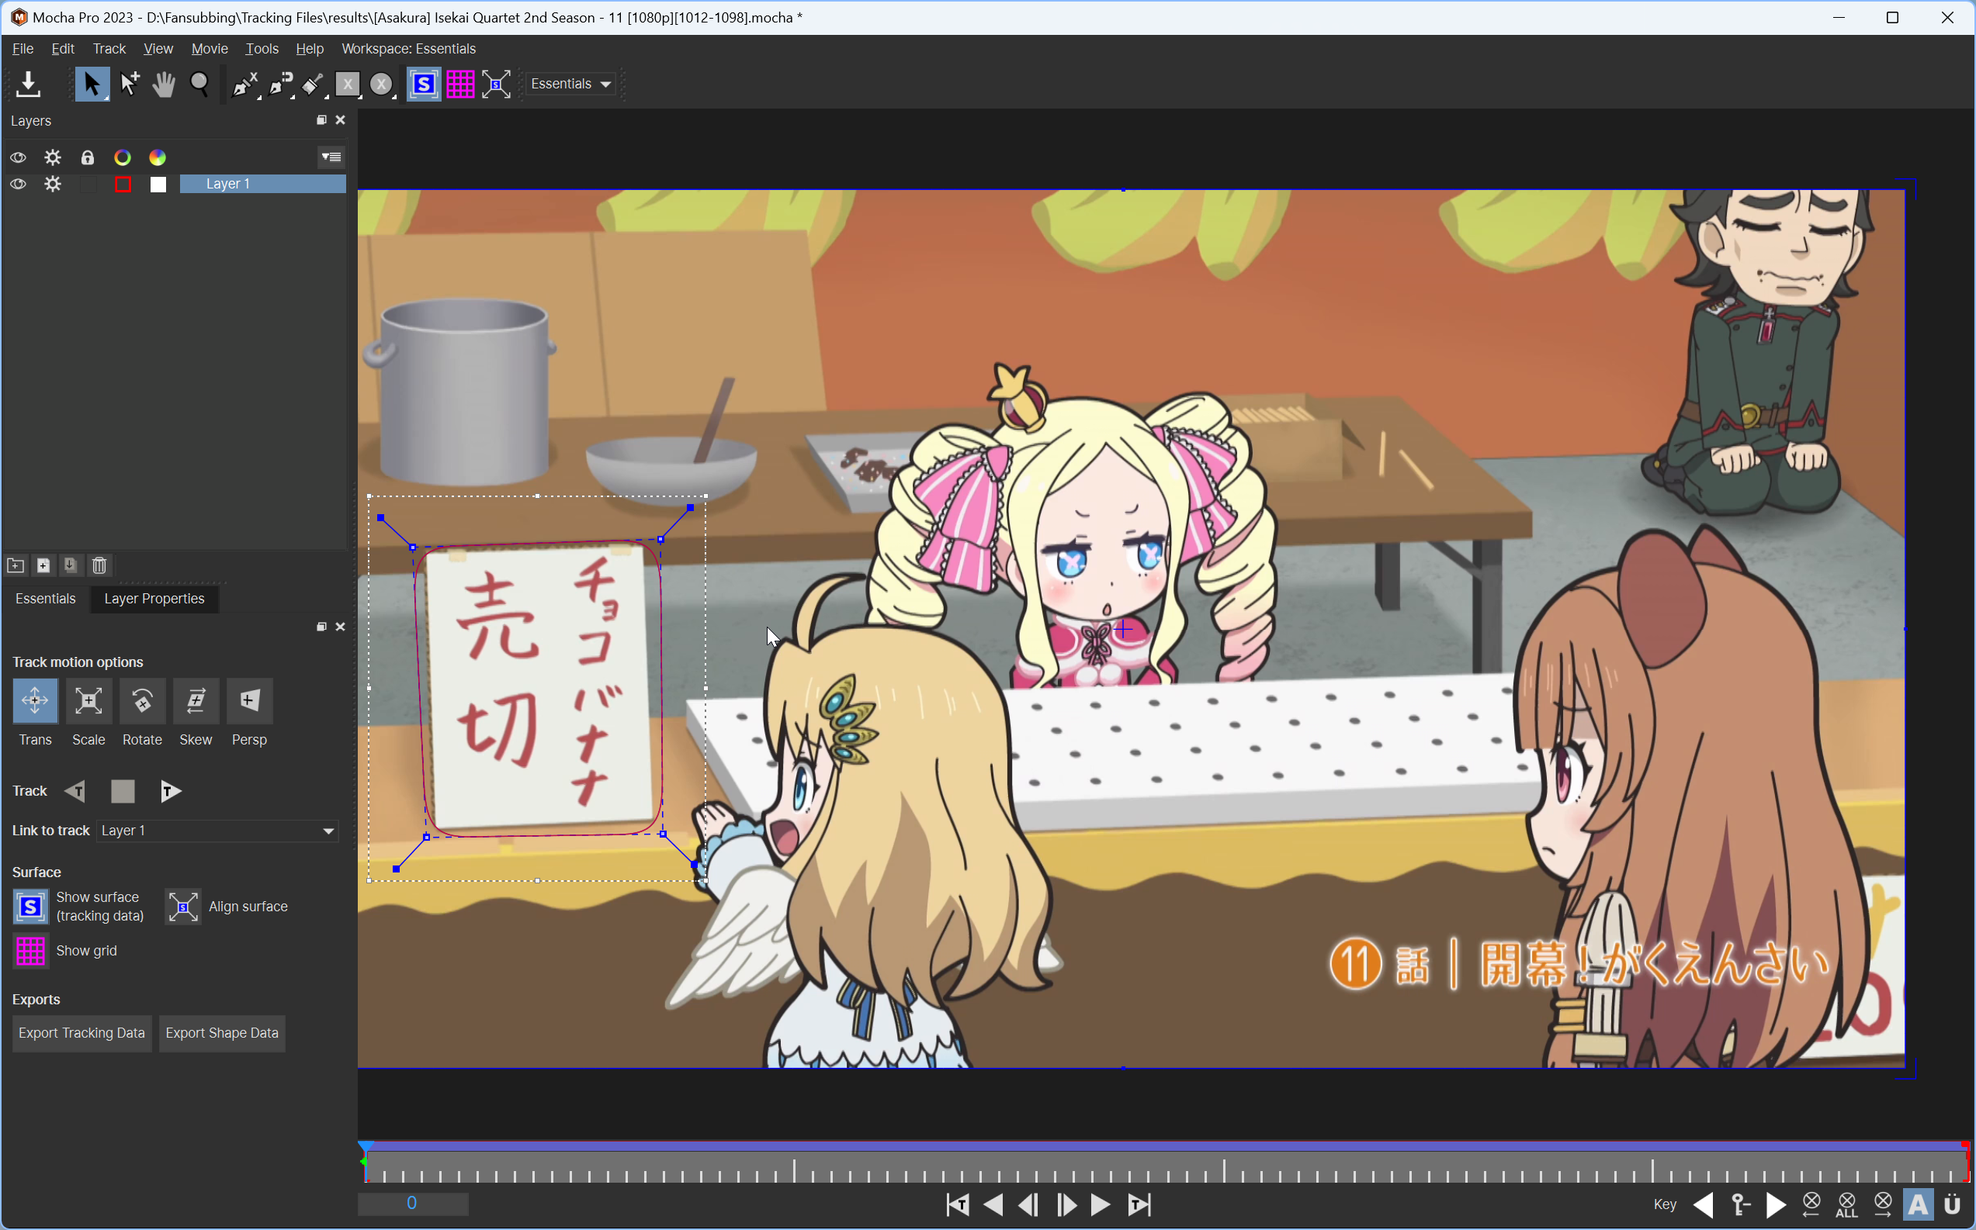Image resolution: width=1976 pixels, height=1230 pixels.
Task: Open the File menu
Action: [23, 49]
